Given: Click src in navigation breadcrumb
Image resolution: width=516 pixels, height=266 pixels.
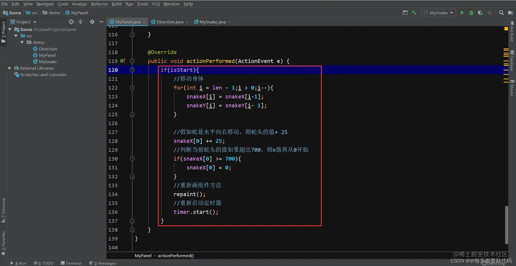Looking at the screenshot, I should (32, 13).
